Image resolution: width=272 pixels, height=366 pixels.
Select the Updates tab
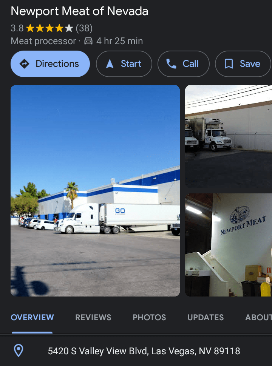pos(206,317)
